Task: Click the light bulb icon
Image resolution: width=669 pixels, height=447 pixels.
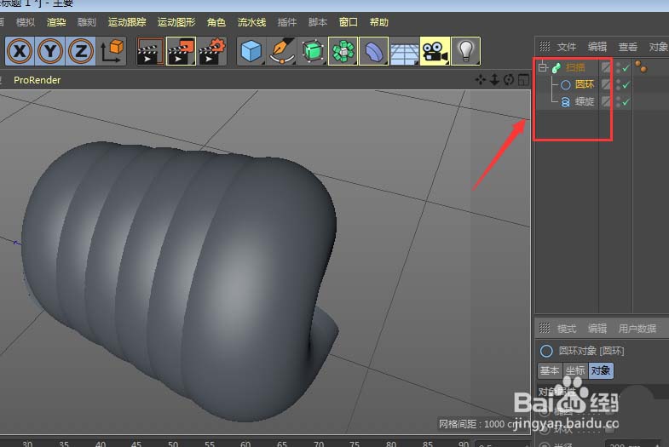Action: 464,52
